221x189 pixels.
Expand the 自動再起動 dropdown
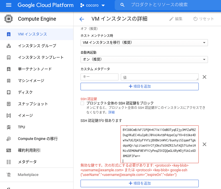[x=144, y=60]
